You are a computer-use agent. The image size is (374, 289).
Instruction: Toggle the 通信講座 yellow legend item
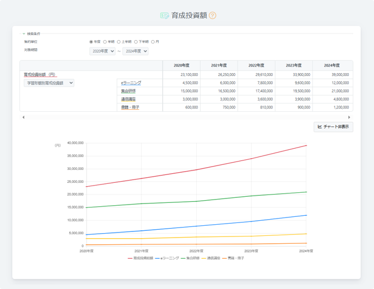[x=210, y=258]
